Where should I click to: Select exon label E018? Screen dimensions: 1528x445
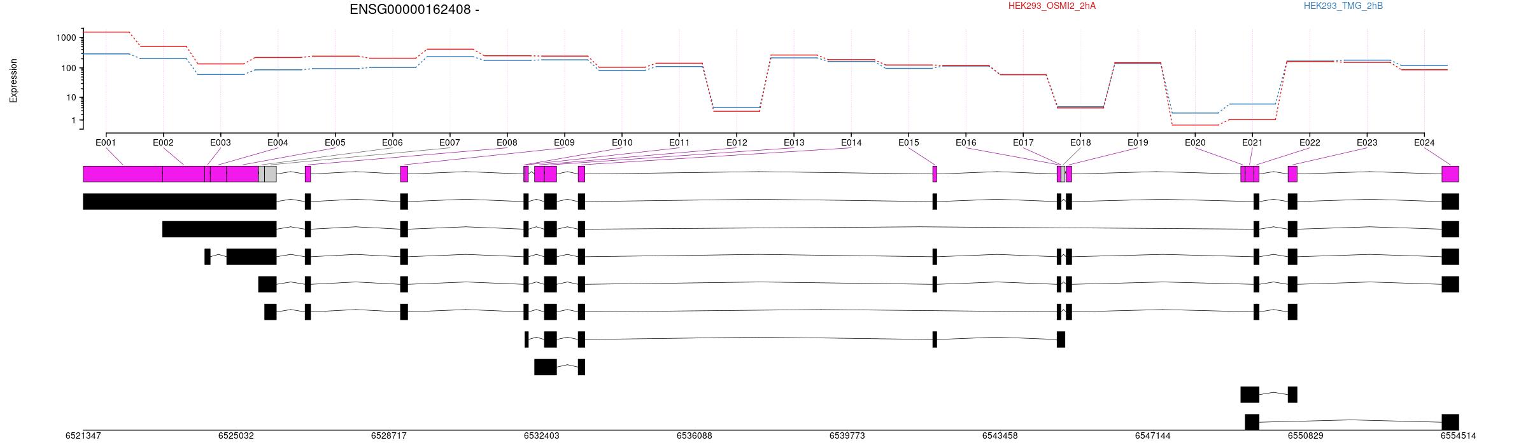click(1080, 143)
